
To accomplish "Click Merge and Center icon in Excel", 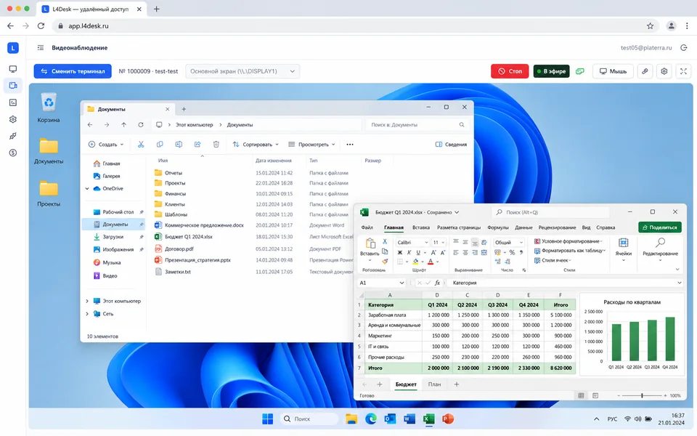I will pyautogui.click(x=484, y=252).
